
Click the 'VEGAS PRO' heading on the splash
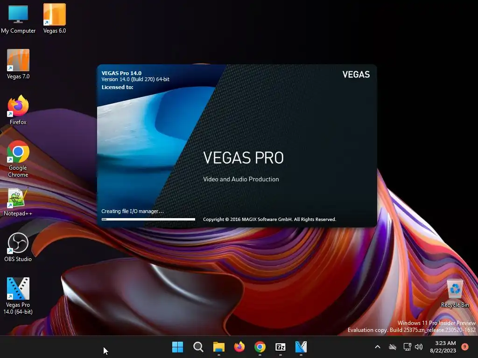(x=243, y=158)
